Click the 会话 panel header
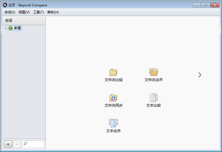 click(x=24, y=21)
